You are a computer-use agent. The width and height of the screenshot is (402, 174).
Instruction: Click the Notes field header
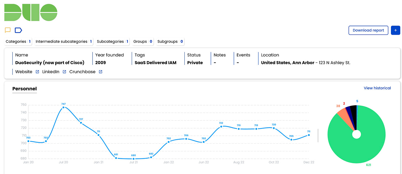pyautogui.click(x=219, y=55)
